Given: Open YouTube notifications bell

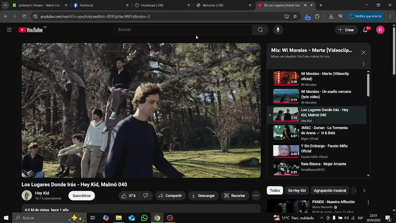Looking at the screenshot, I should pyautogui.click(x=366, y=30).
